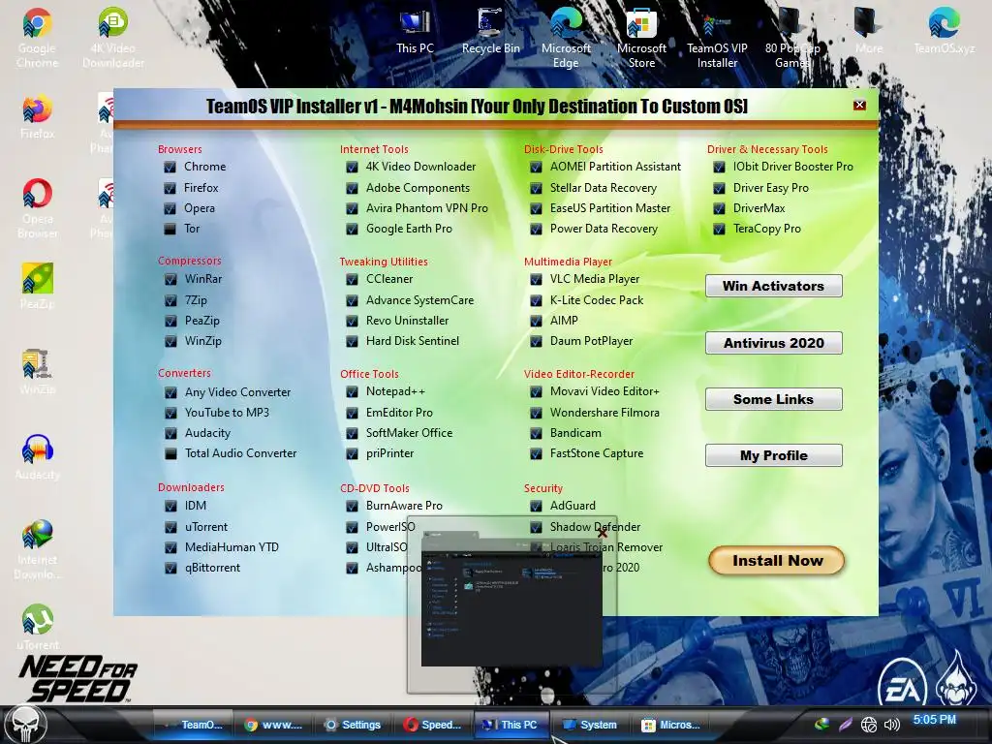Screen dimensions: 992x744
Task: Open the 80 PopCap Games desktop icon
Action: (x=792, y=38)
